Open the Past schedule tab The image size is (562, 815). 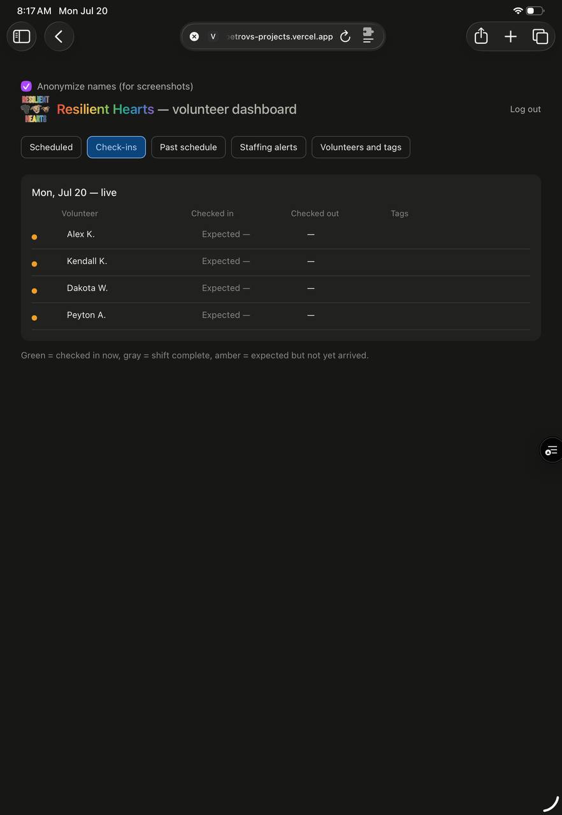pyautogui.click(x=189, y=147)
